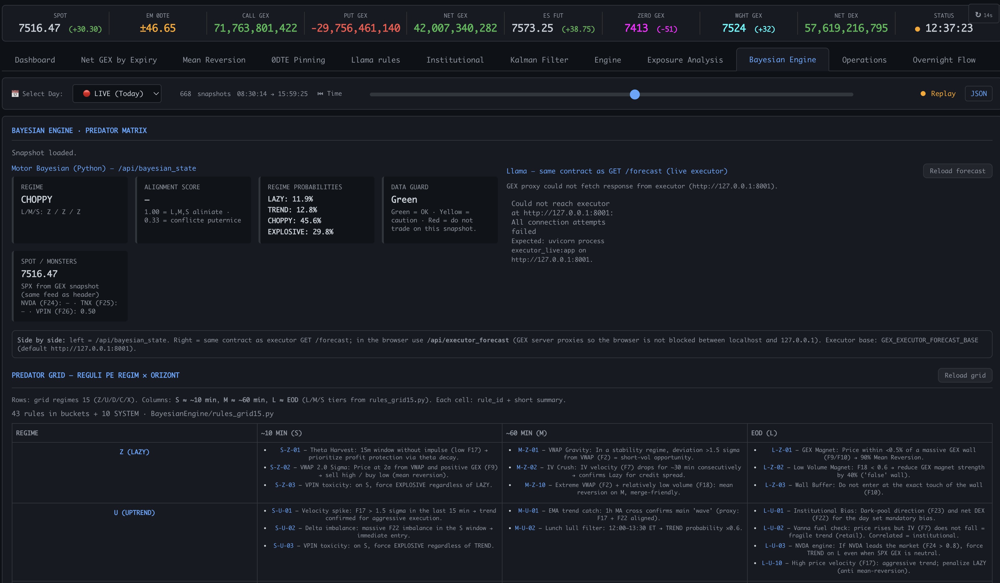
Task: Switch to Net GEX by Expiry tab
Action: pos(119,60)
